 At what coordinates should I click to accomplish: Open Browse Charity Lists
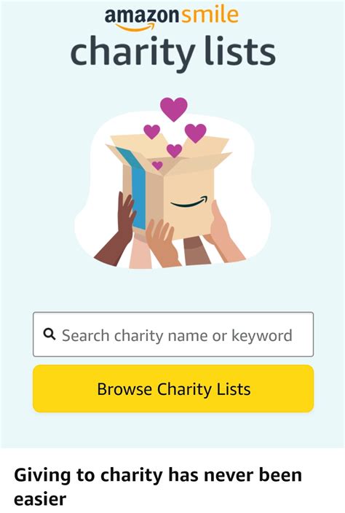pyautogui.click(x=173, y=388)
